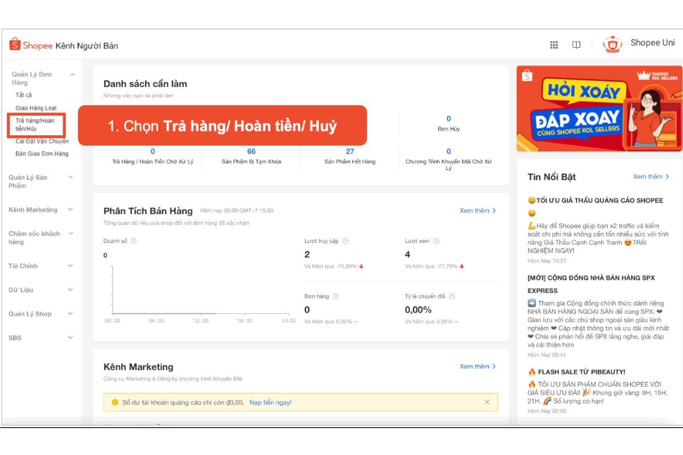683x455 pixels.
Task: Click Kênh Người Bán header title
Action: [x=87, y=45]
